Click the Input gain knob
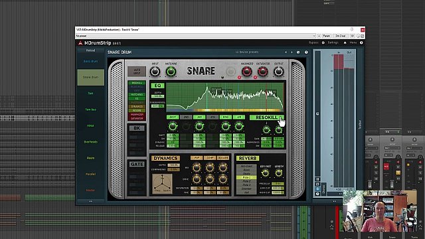This screenshot has height=239, width=425. (x=155, y=72)
